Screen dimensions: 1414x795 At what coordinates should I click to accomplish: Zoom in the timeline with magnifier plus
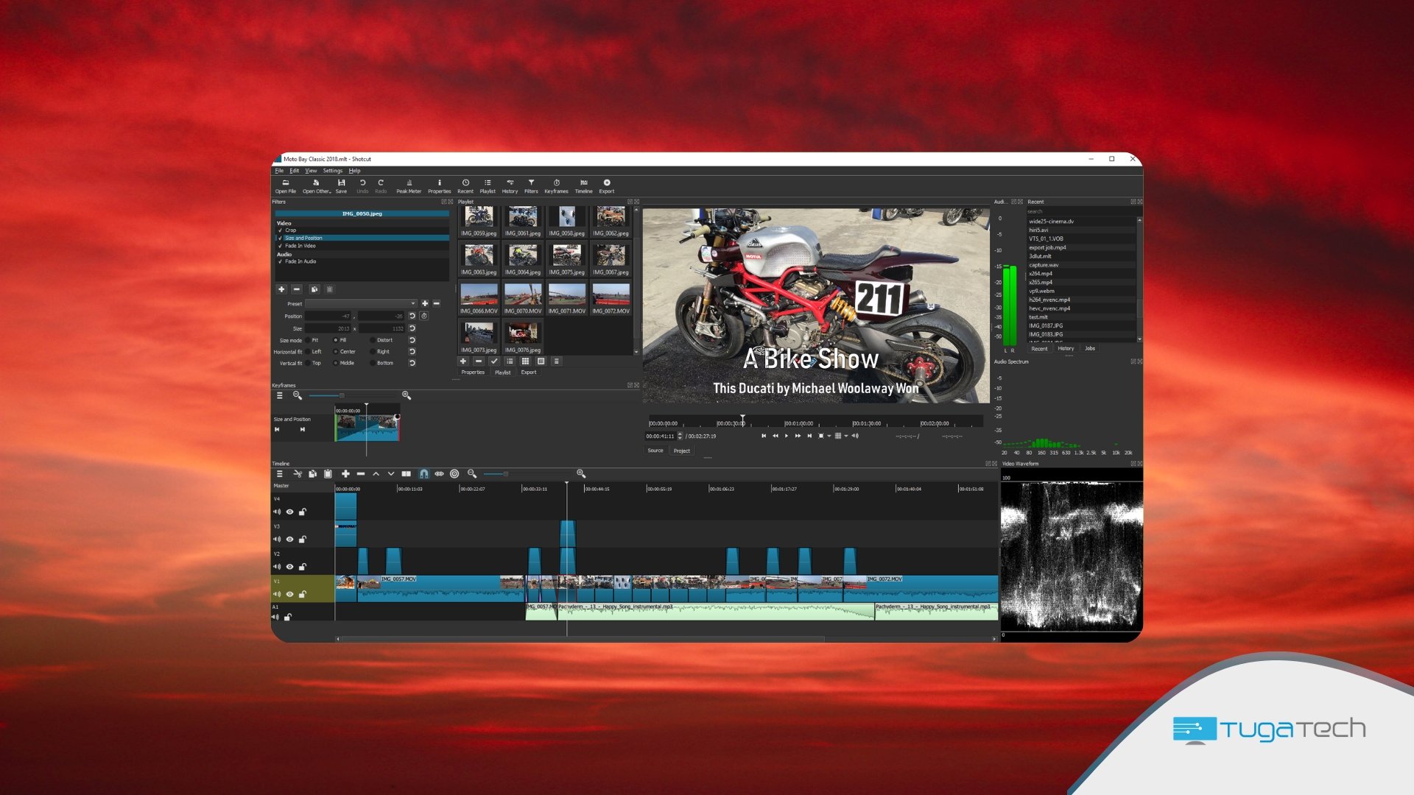click(x=581, y=474)
